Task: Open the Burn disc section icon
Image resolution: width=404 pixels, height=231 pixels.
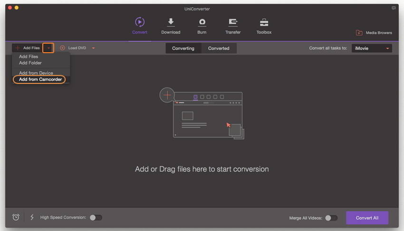Action: pos(202,22)
